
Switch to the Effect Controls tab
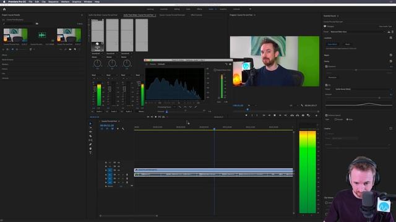click(197, 15)
